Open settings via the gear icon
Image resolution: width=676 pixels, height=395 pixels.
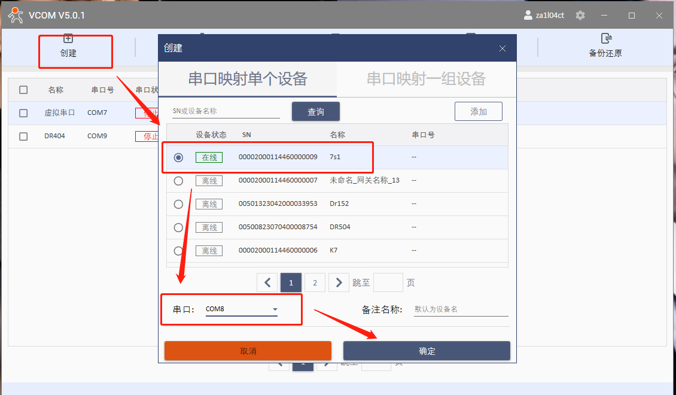(x=580, y=16)
